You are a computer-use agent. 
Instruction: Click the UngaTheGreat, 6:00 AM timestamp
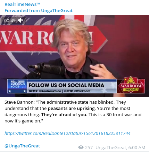(x=121, y=147)
